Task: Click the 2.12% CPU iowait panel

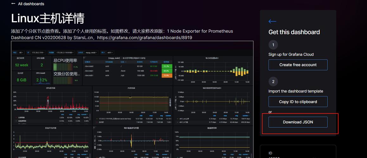Action: point(42,78)
